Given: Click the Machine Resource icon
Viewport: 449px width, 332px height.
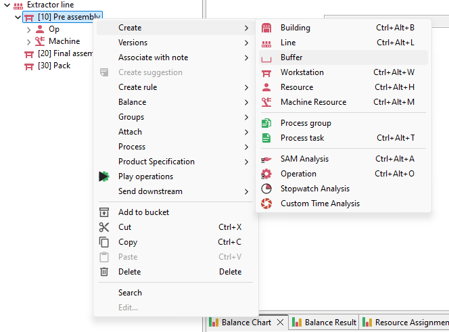Looking at the screenshot, I should tap(266, 102).
